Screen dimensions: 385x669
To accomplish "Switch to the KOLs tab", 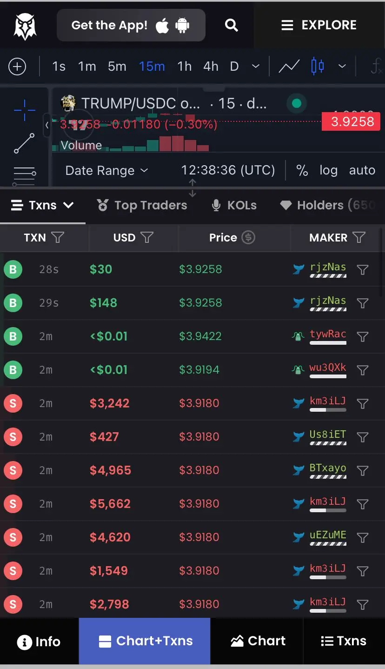I will coord(234,205).
